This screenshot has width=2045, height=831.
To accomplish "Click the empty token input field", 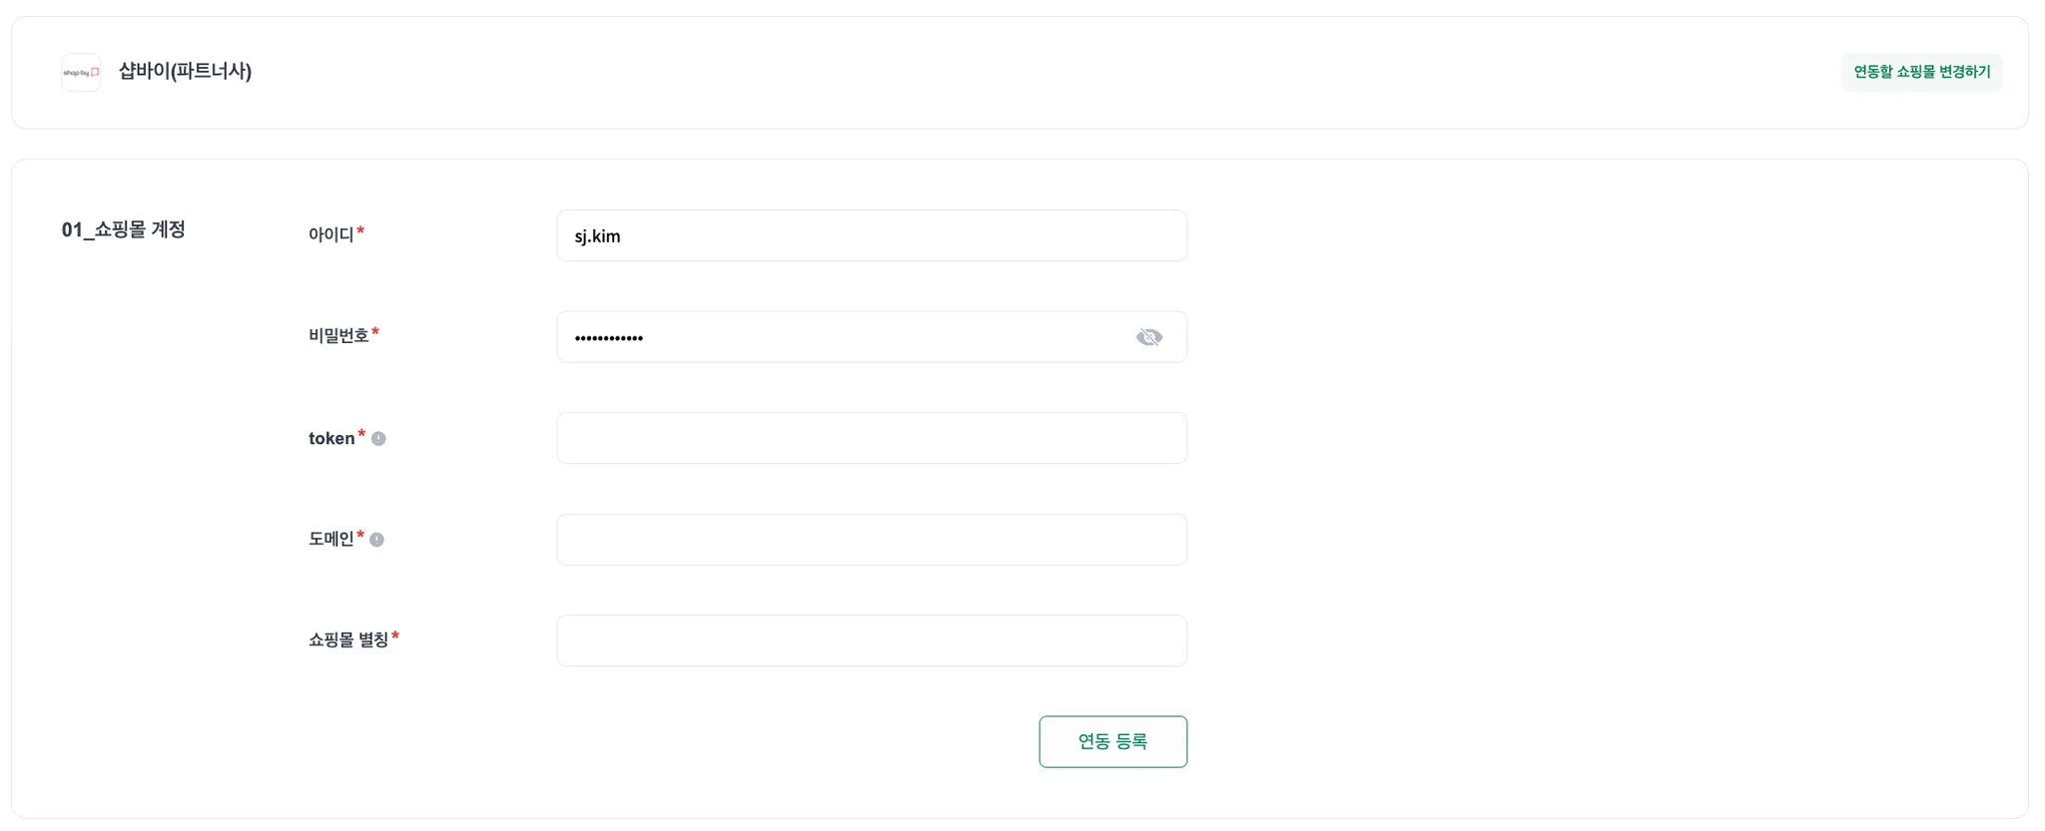I will coord(871,438).
